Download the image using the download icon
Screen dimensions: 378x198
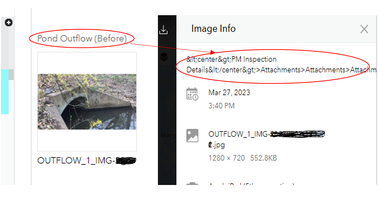163,30
